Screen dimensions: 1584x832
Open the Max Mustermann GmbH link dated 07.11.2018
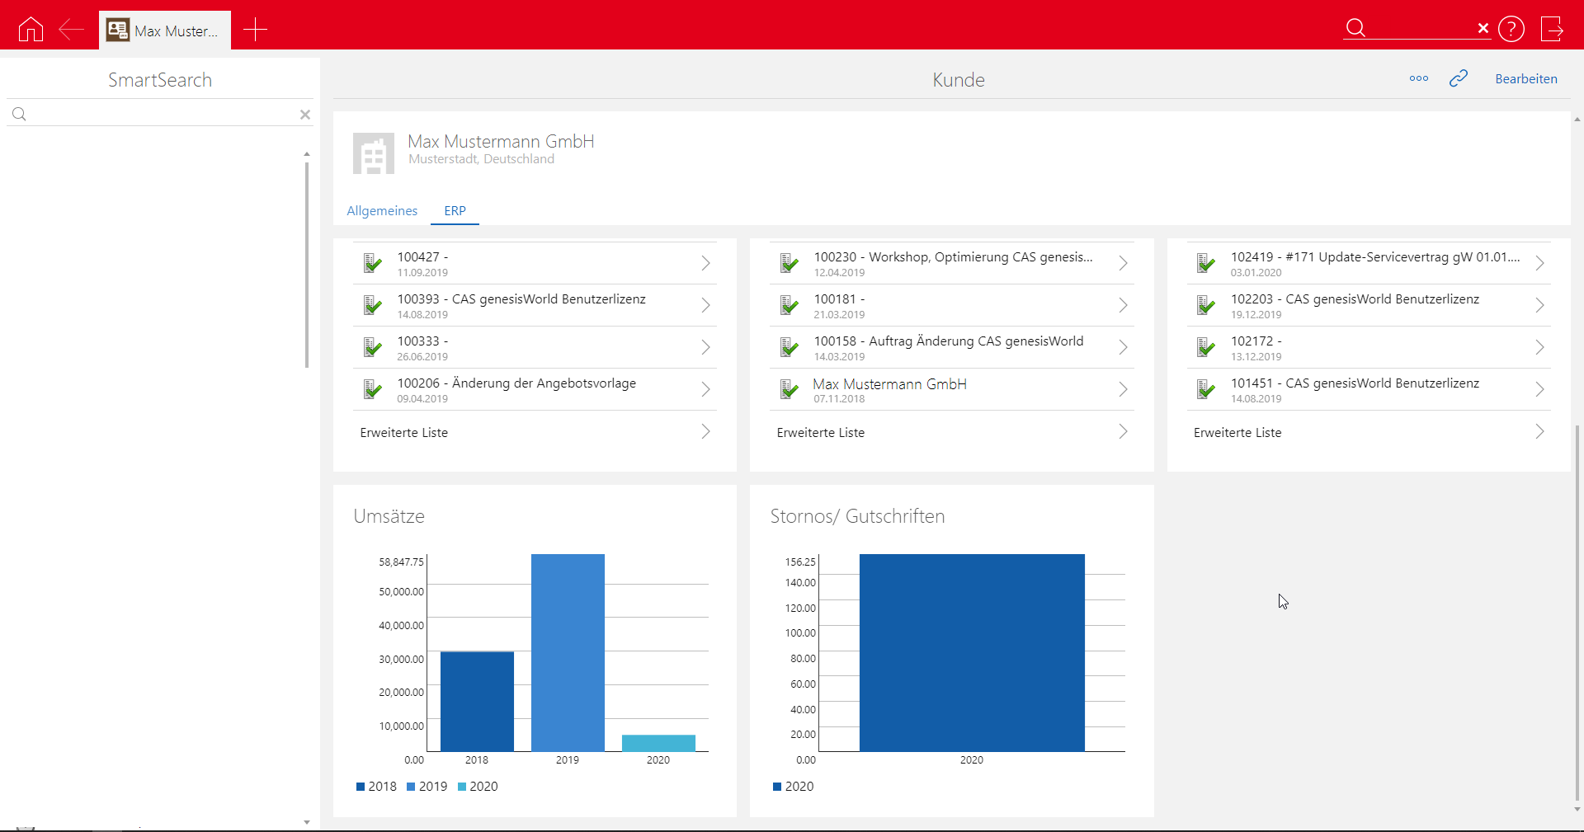click(x=889, y=384)
